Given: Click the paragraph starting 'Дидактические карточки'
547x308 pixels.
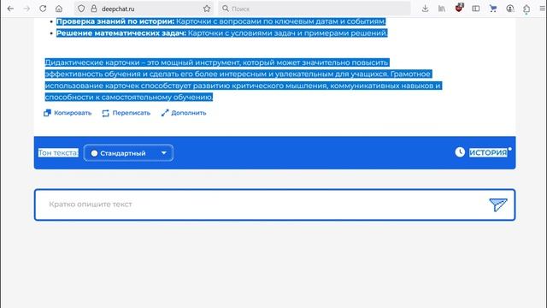Looking at the screenshot, I should coord(243,80).
